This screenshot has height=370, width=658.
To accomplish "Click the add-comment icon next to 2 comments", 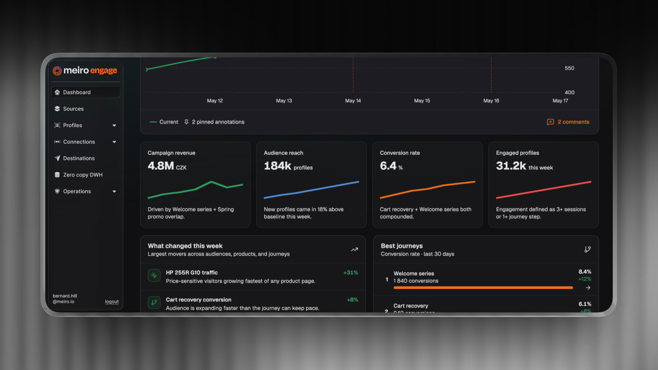I will pyautogui.click(x=550, y=122).
